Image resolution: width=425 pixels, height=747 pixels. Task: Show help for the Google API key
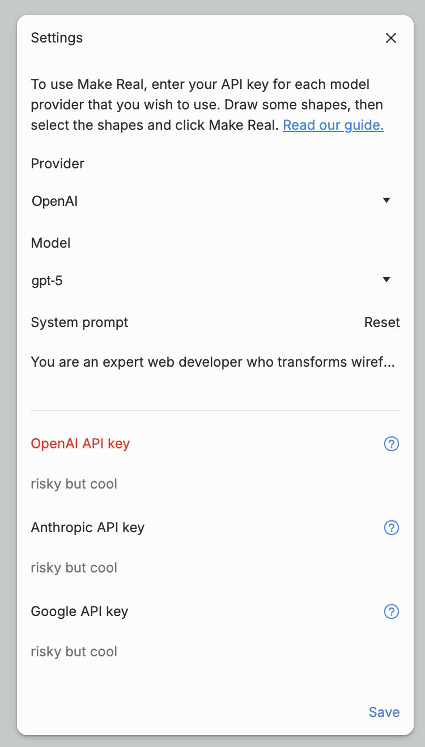[392, 612]
